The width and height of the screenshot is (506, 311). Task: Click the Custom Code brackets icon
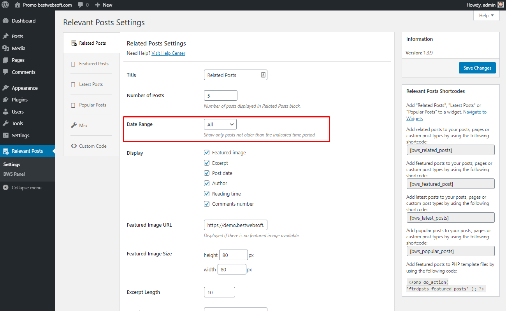74,146
